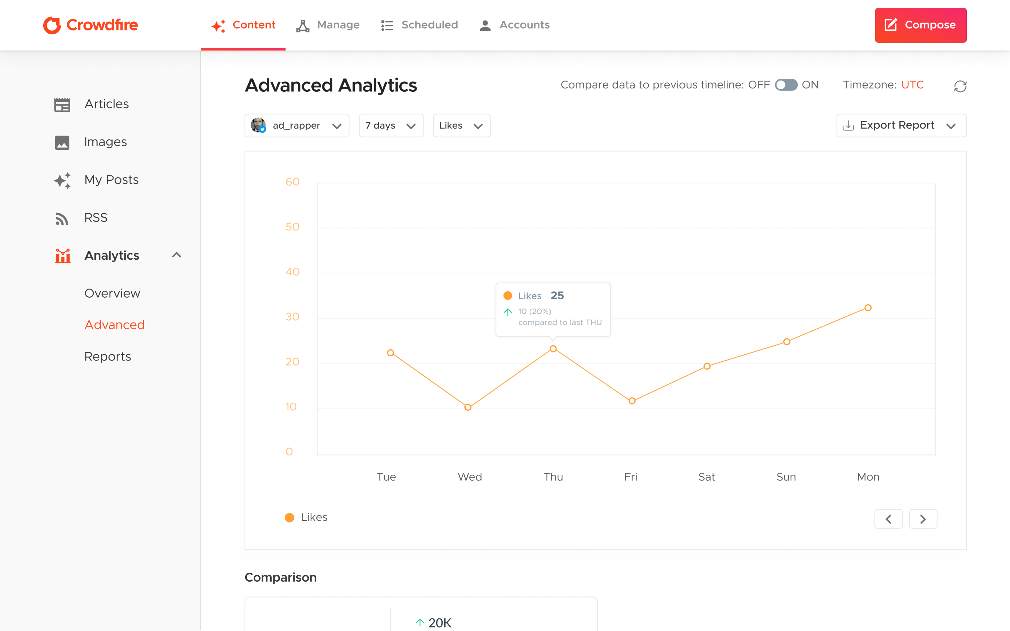
Task: Click the Manage network icon
Action: [303, 26]
